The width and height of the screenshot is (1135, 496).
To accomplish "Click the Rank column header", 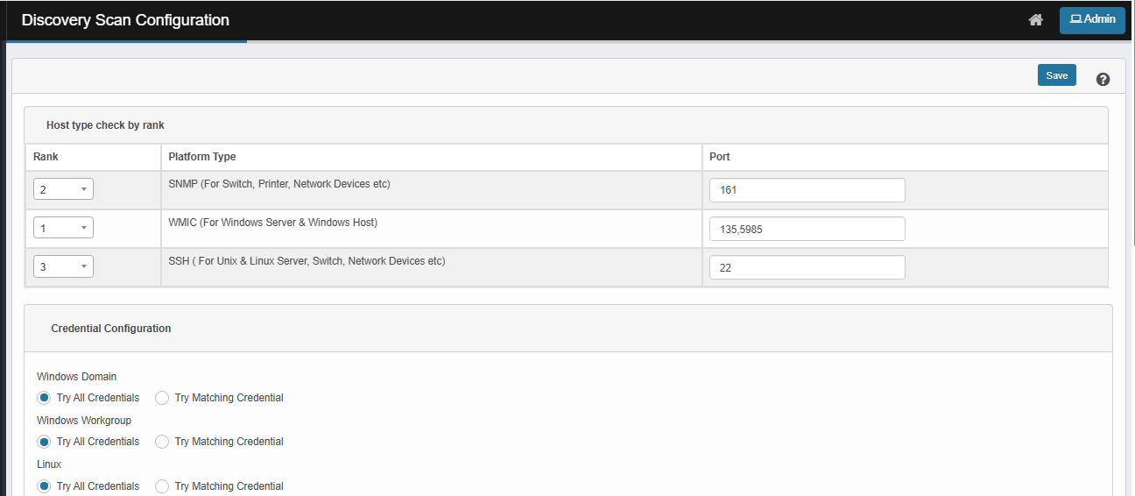I will 46,157.
